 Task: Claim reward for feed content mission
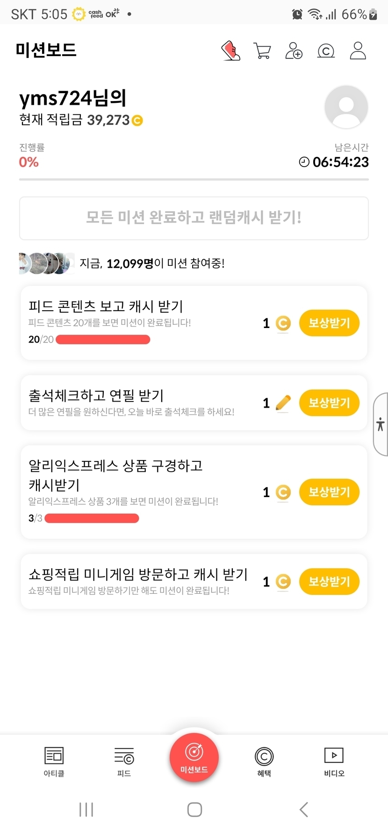(x=329, y=323)
